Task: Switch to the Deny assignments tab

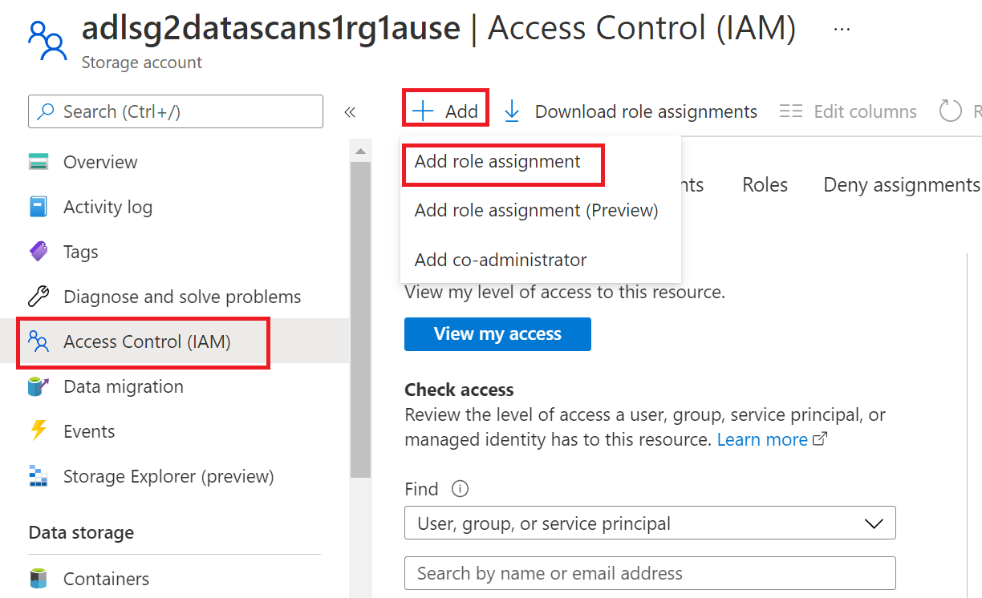Action: 900,184
